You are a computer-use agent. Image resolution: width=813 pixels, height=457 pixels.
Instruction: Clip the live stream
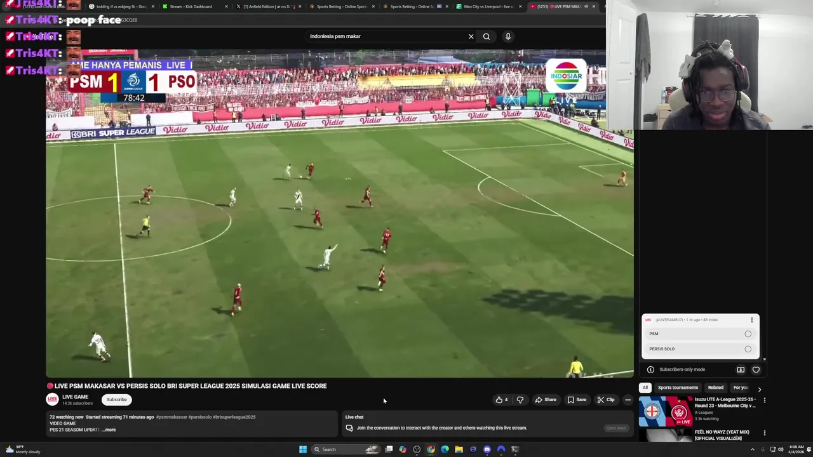606,400
